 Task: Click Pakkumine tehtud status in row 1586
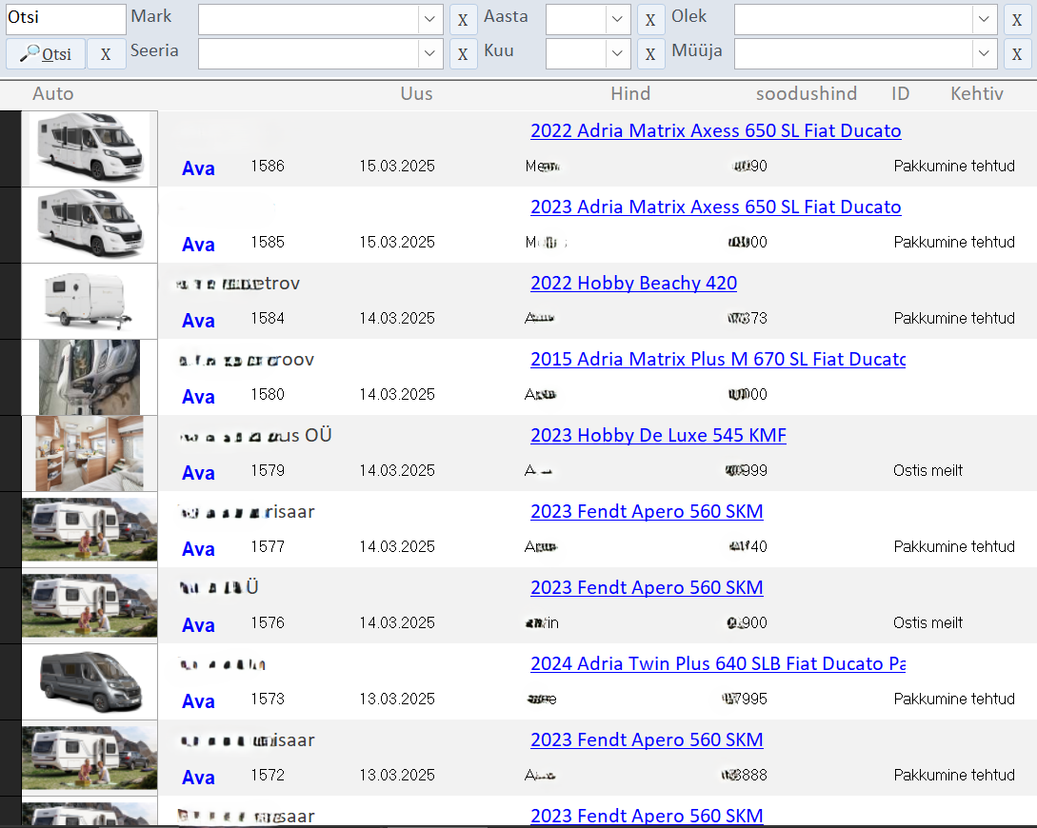(x=953, y=166)
